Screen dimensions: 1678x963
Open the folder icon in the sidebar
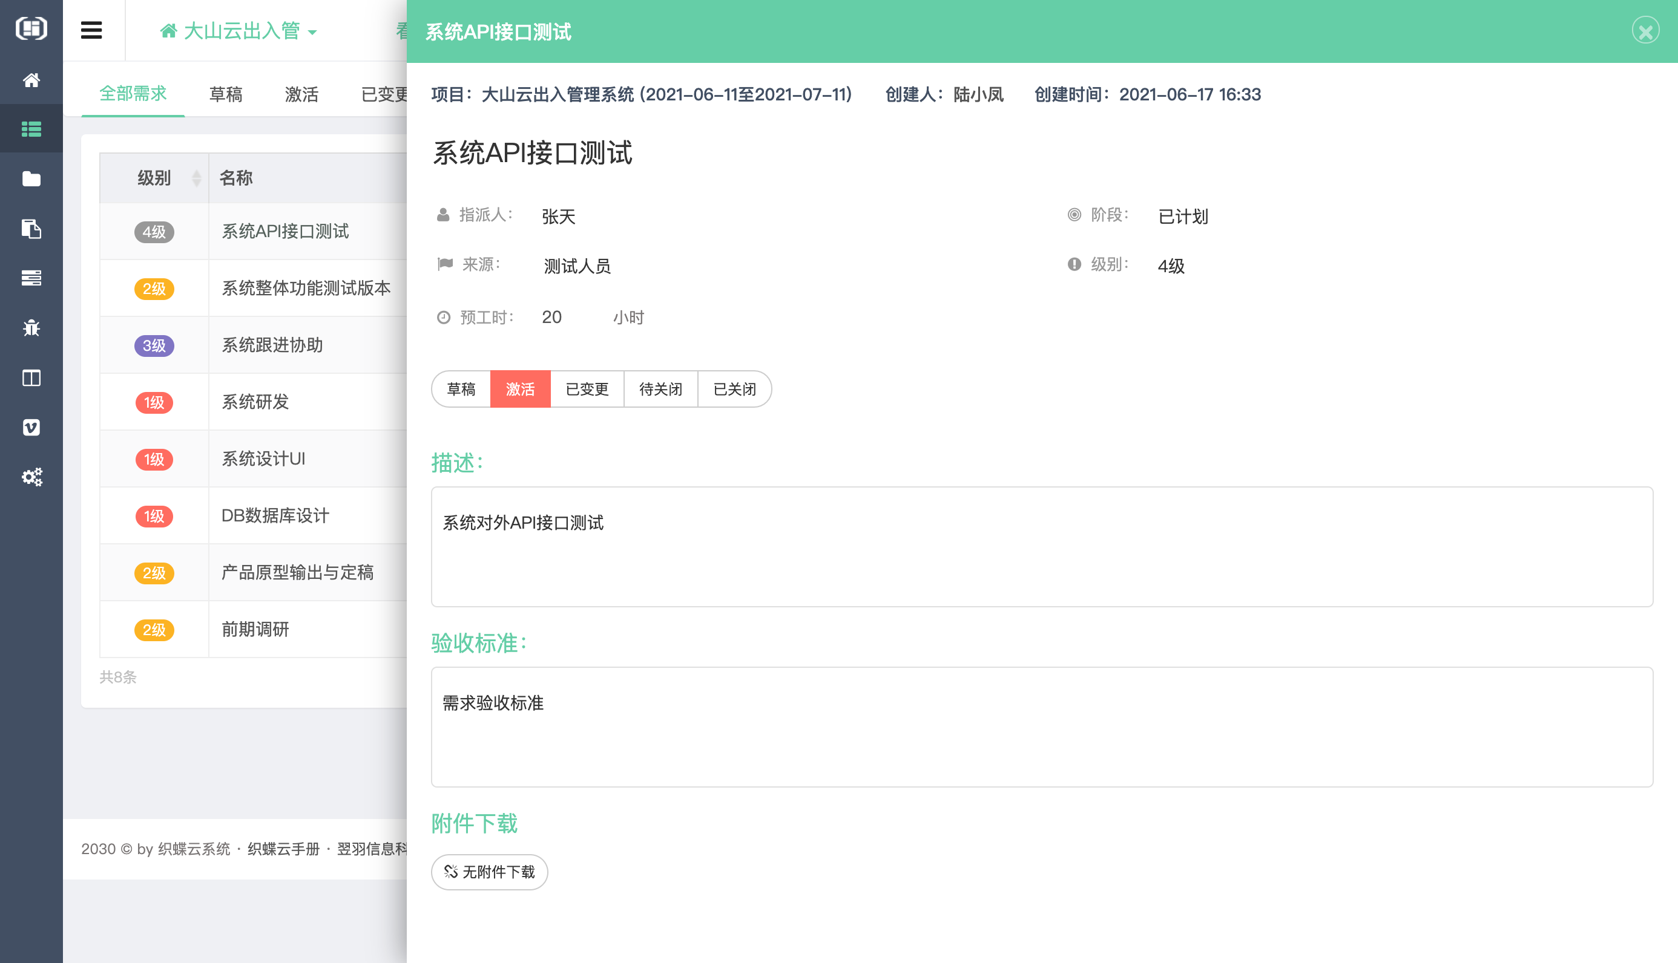[x=31, y=178]
